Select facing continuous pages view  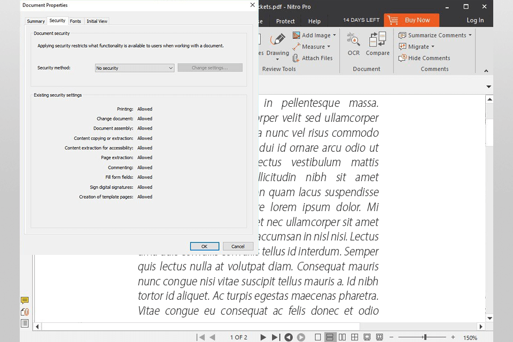pos(354,337)
